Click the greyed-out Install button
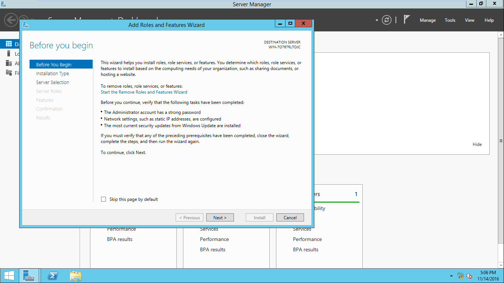Viewport: 504px width, 283px height. coord(259,217)
